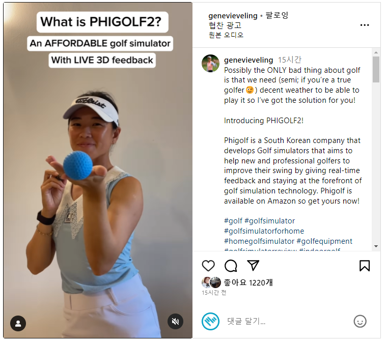
Task: Open comments with speech bubble icon
Action: pyautogui.click(x=231, y=266)
